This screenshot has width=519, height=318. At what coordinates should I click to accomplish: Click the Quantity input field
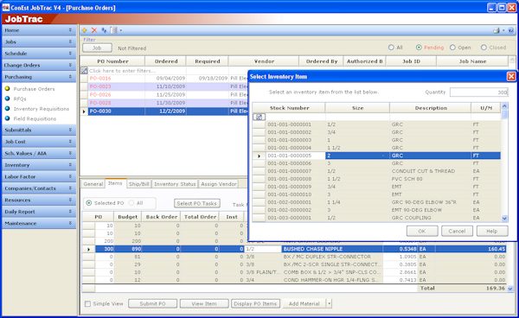478,92
